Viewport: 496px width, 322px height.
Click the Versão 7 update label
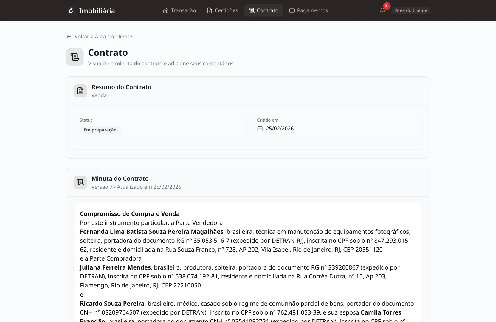point(136,187)
